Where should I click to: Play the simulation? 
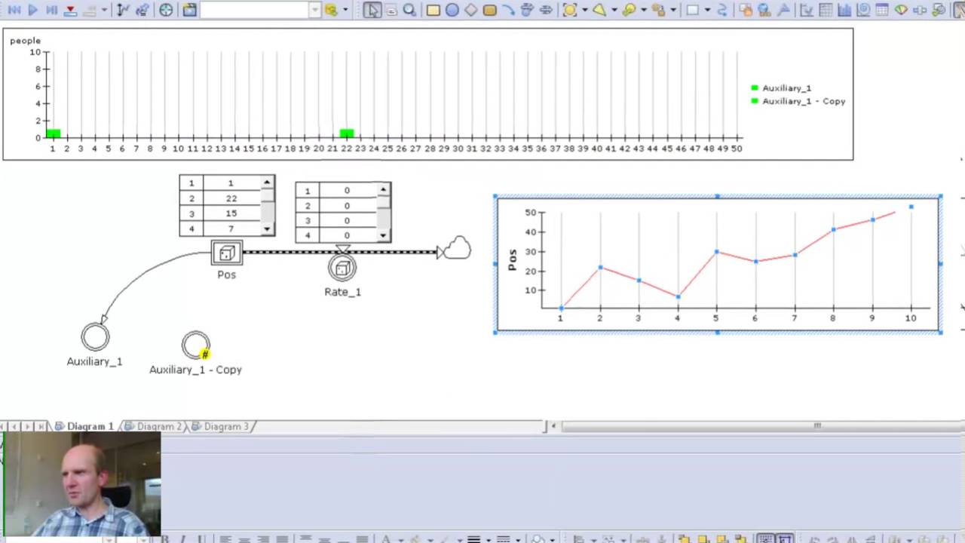(33, 10)
